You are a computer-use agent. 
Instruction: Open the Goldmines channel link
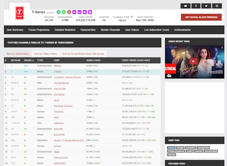[x=59, y=123]
